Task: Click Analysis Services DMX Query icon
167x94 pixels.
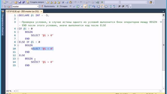Action: 55,2
